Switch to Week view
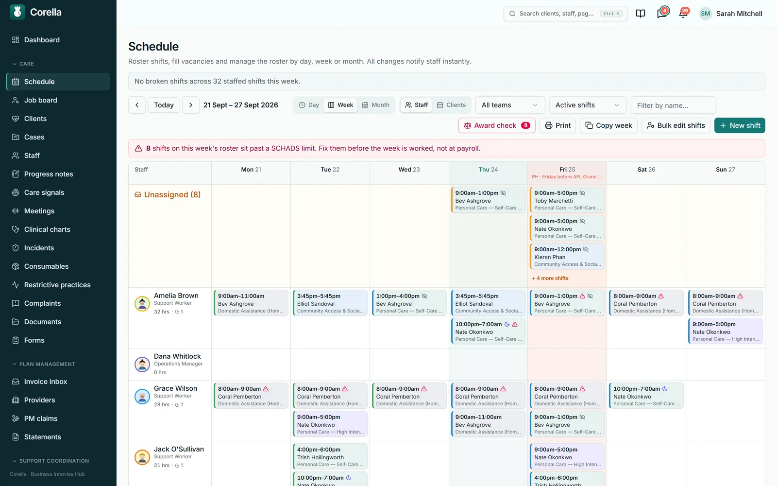777x486 pixels. pos(340,105)
